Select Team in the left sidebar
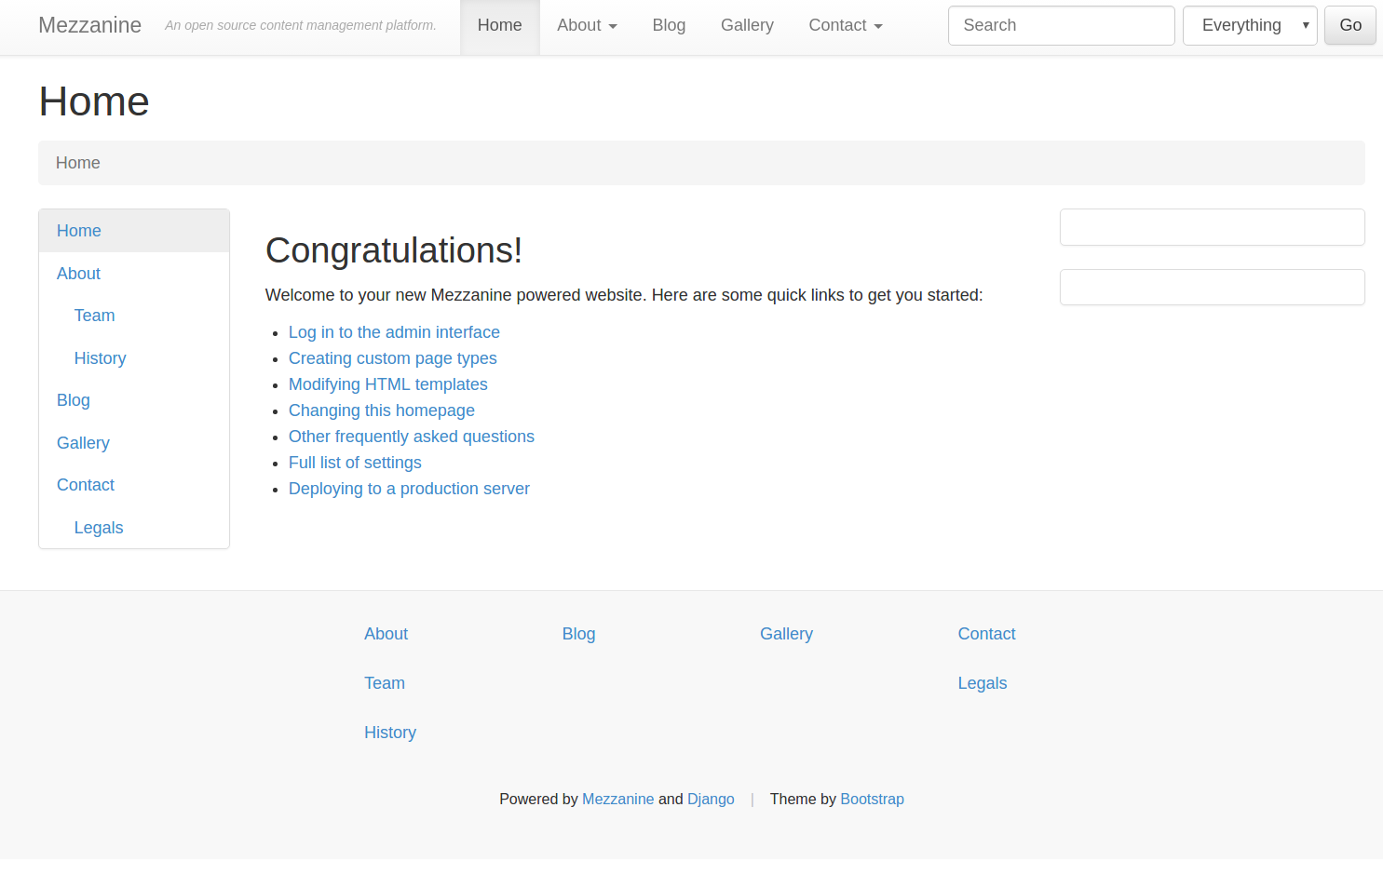 coord(95,316)
